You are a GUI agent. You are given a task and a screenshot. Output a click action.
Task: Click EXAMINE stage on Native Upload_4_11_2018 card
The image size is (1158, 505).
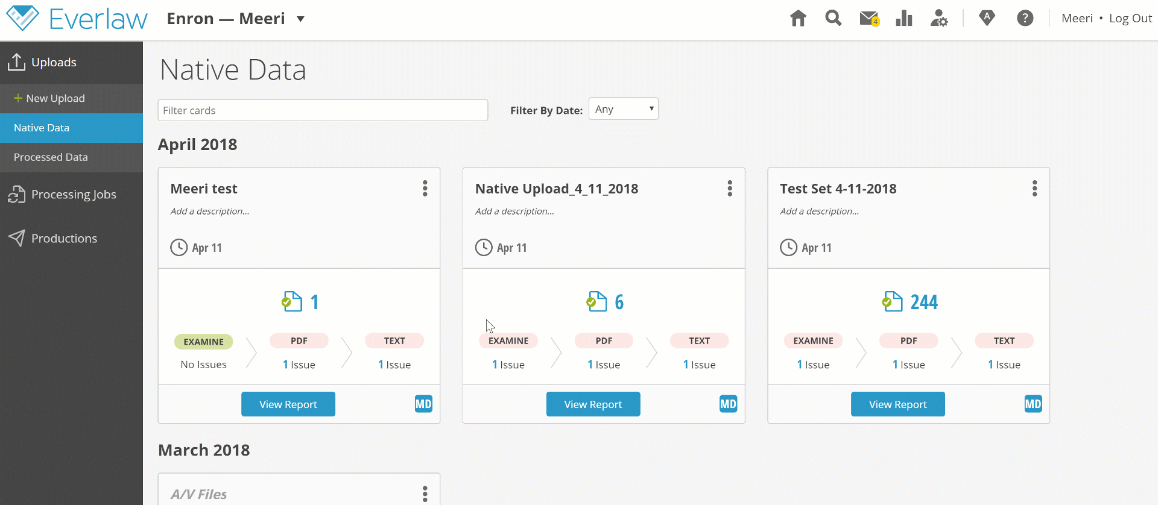click(x=508, y=340)
